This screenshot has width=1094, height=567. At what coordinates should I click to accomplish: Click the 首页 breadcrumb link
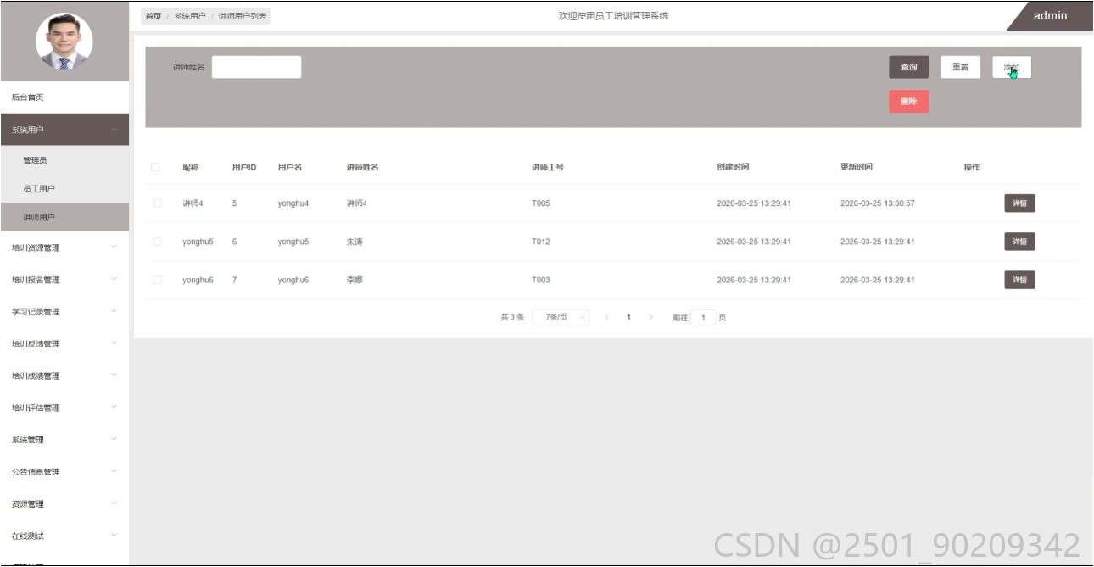(x=153, y=16)
